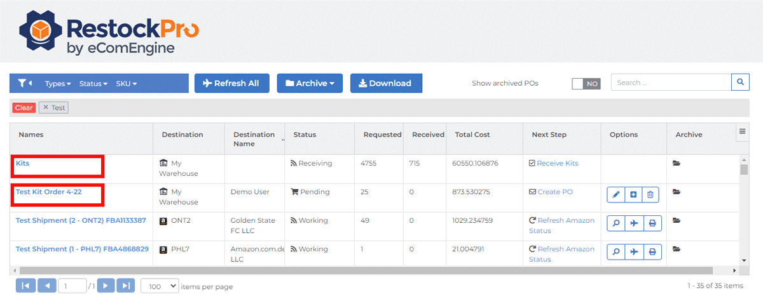
Task: Open the grid column menu hamburger icon
Action: pyautogui.click(x=741, y=131)
